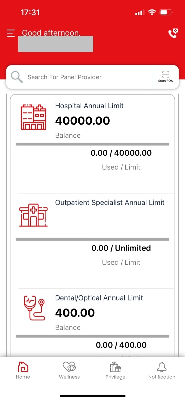This screenshot has height=401, width=185.
Task: Select the Outpatient Specialist Annual Limit title
Action: point(110,203)
